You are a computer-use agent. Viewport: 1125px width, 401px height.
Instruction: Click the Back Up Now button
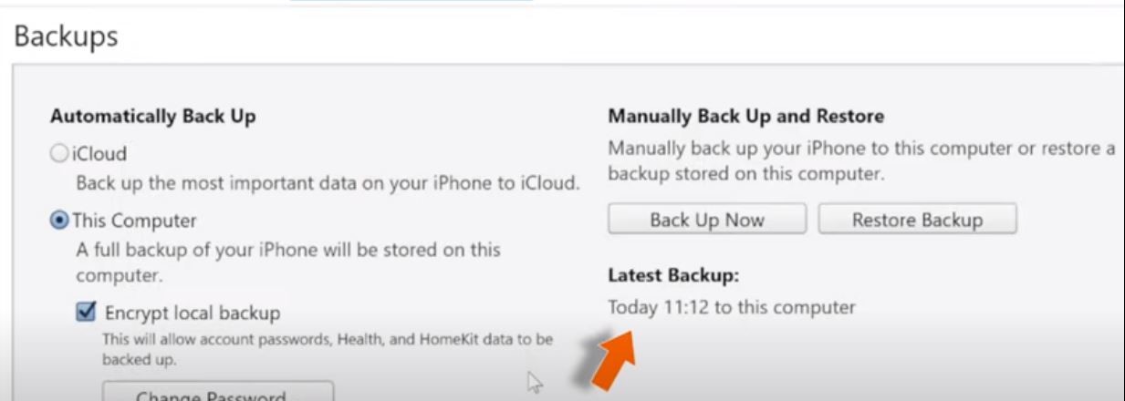[707, 220]
